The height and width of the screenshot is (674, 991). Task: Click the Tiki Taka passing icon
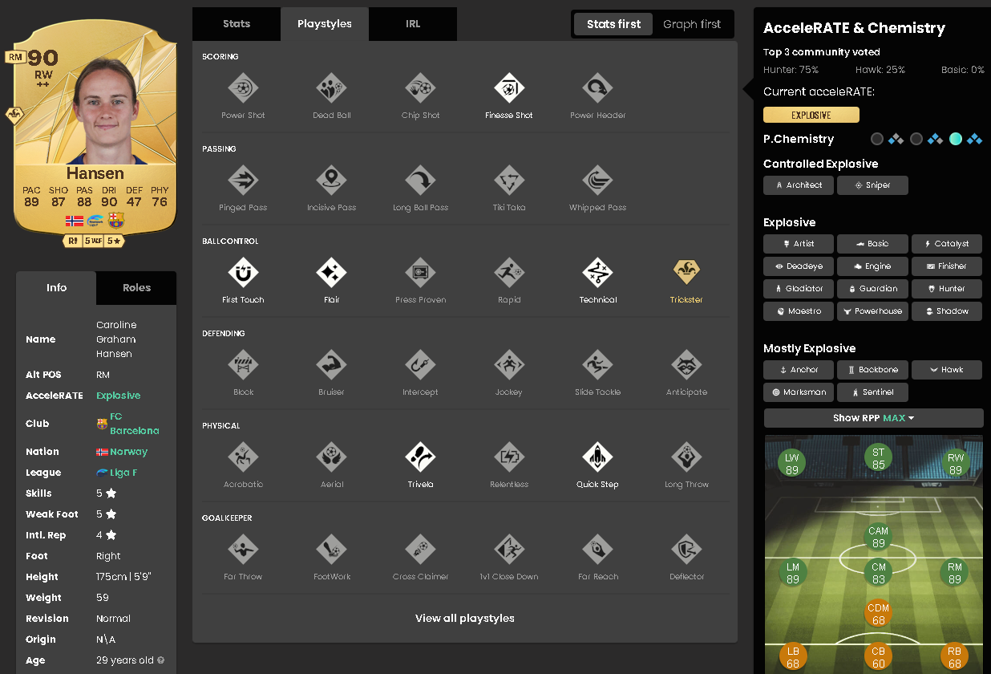pos(508,181)
